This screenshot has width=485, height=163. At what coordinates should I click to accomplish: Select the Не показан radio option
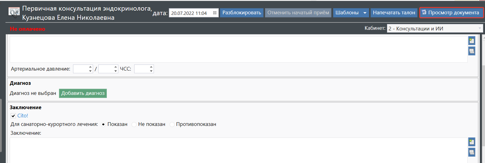pos(134,124)
